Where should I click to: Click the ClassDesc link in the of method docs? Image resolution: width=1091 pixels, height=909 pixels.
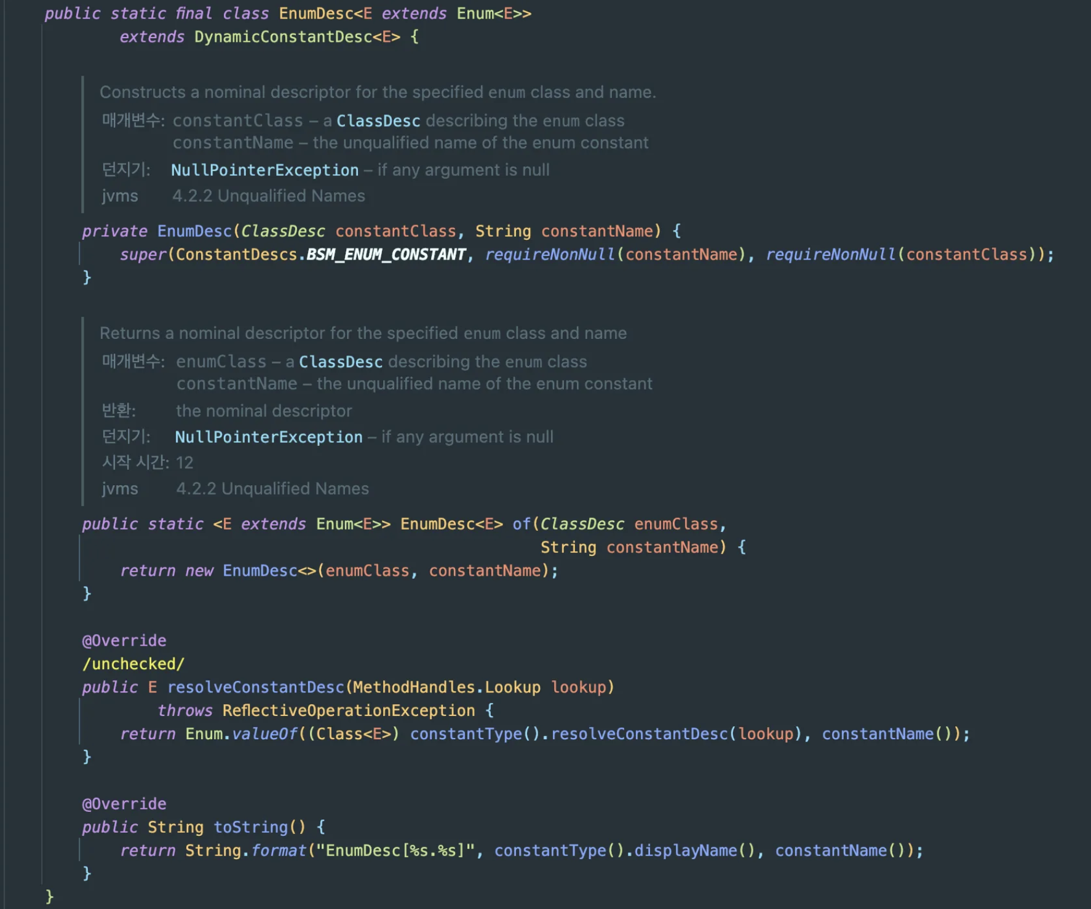[340, 362]
